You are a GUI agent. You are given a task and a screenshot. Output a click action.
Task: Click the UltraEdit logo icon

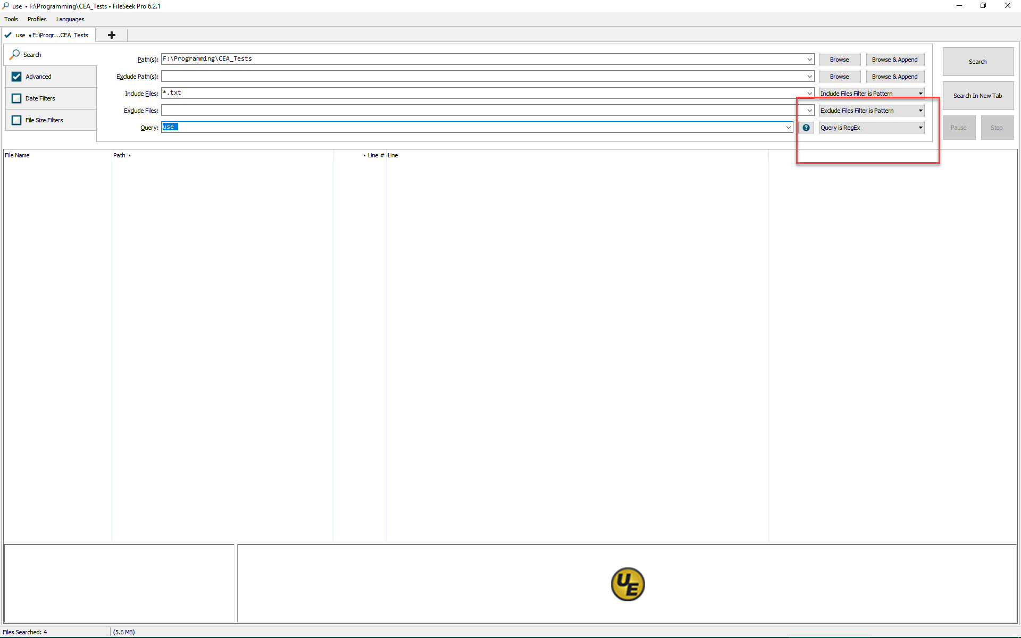[x=627, y=584]
